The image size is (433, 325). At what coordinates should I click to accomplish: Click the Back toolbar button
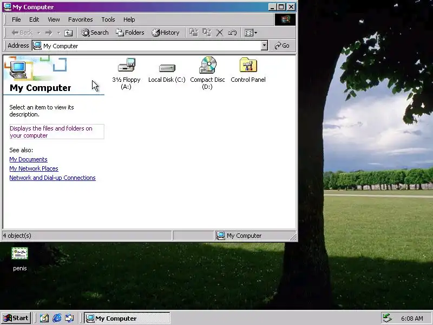(x=22, y=32)
